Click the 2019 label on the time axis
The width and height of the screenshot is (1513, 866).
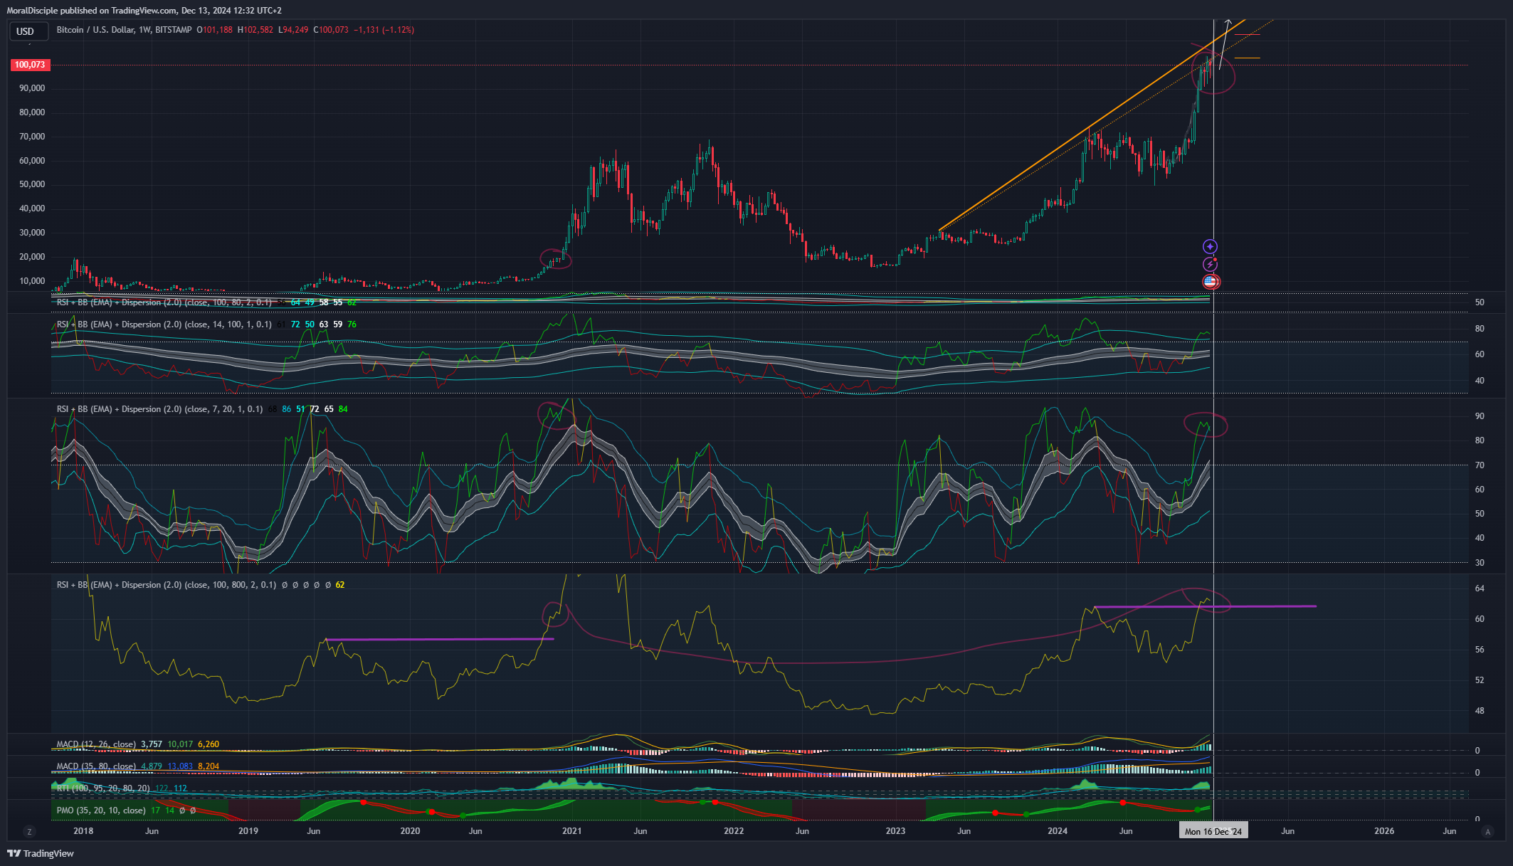point(248,831)
